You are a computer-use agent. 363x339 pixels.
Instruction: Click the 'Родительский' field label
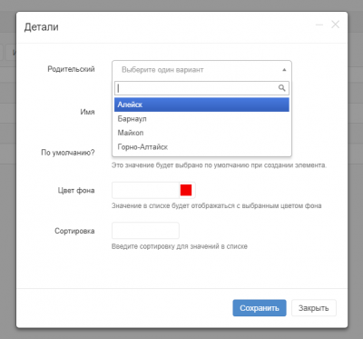[71, 69]
